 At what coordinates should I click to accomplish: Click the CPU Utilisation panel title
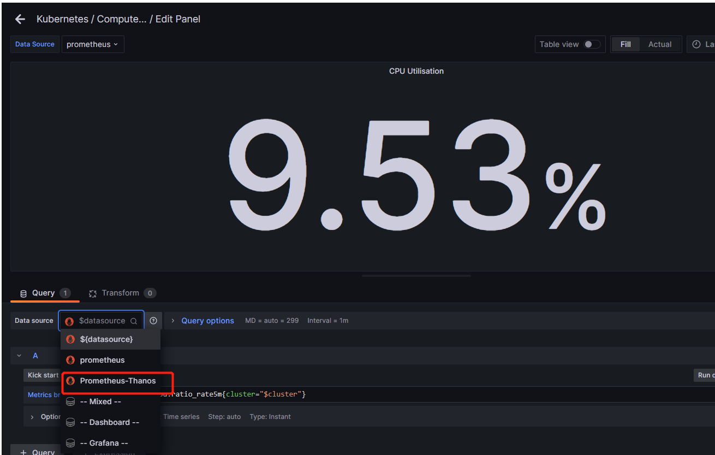click(x=416, y=71)
